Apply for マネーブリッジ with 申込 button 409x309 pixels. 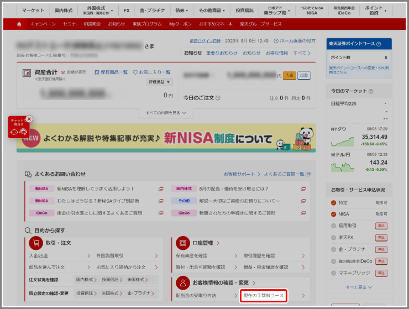point(381,273)
